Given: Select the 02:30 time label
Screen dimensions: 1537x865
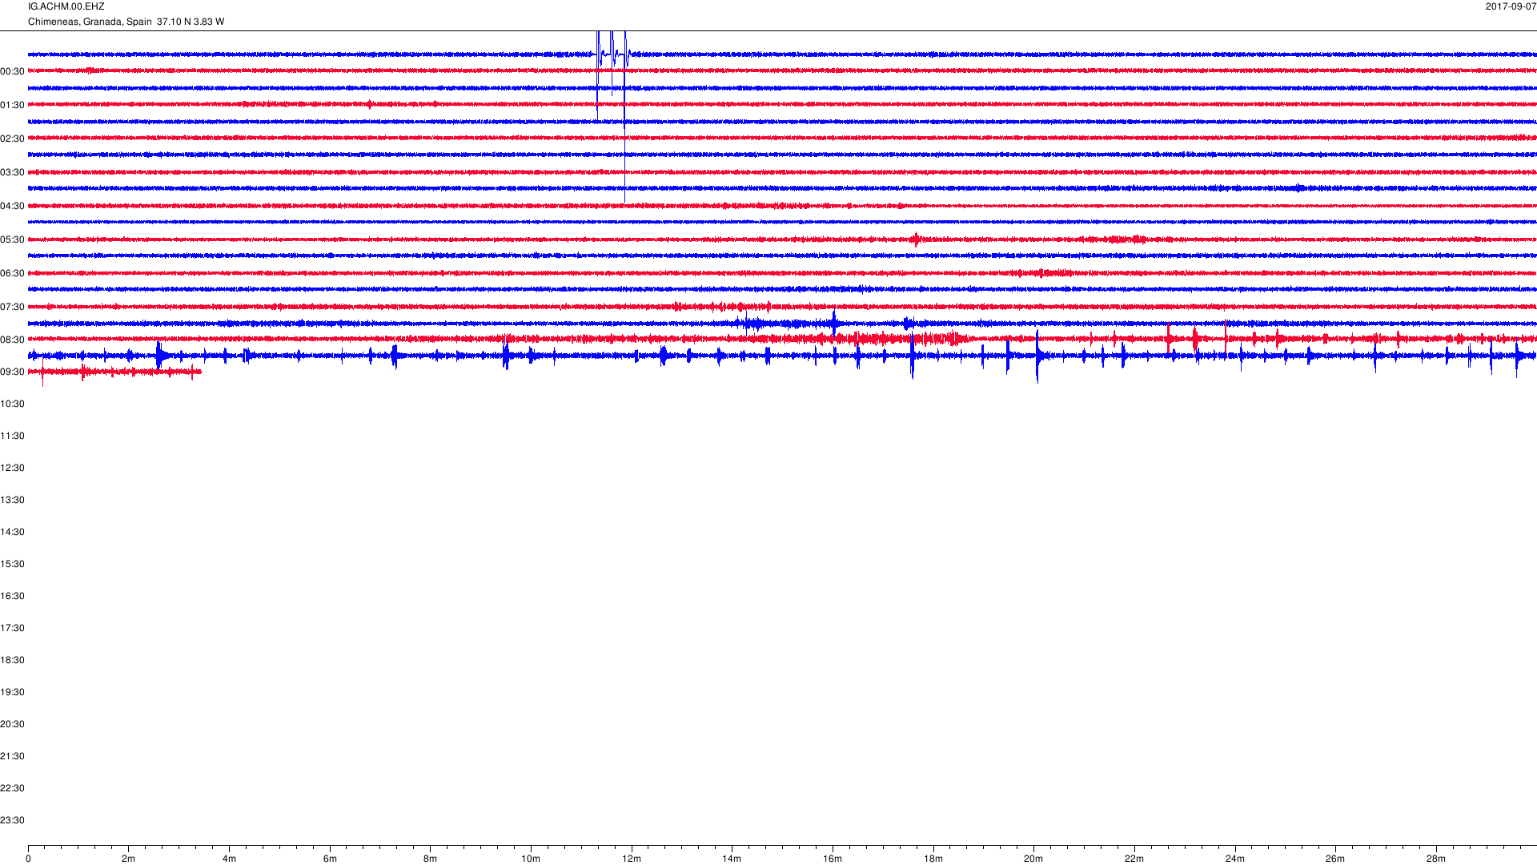Looking at the screenshot, I should [12, 139].
